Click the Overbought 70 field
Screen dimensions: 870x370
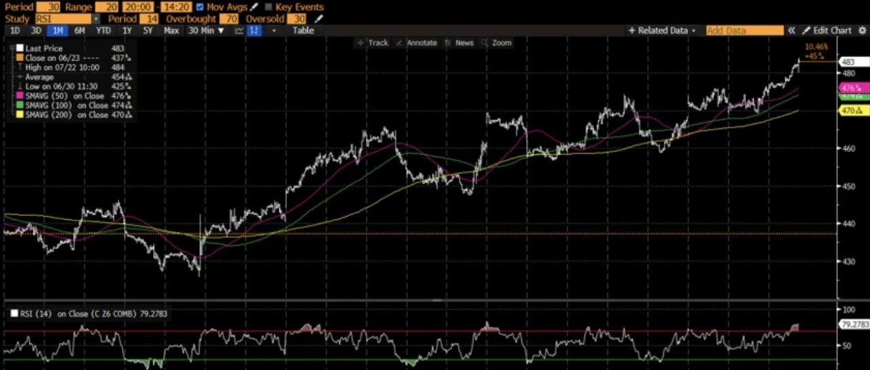pos(229,18)
